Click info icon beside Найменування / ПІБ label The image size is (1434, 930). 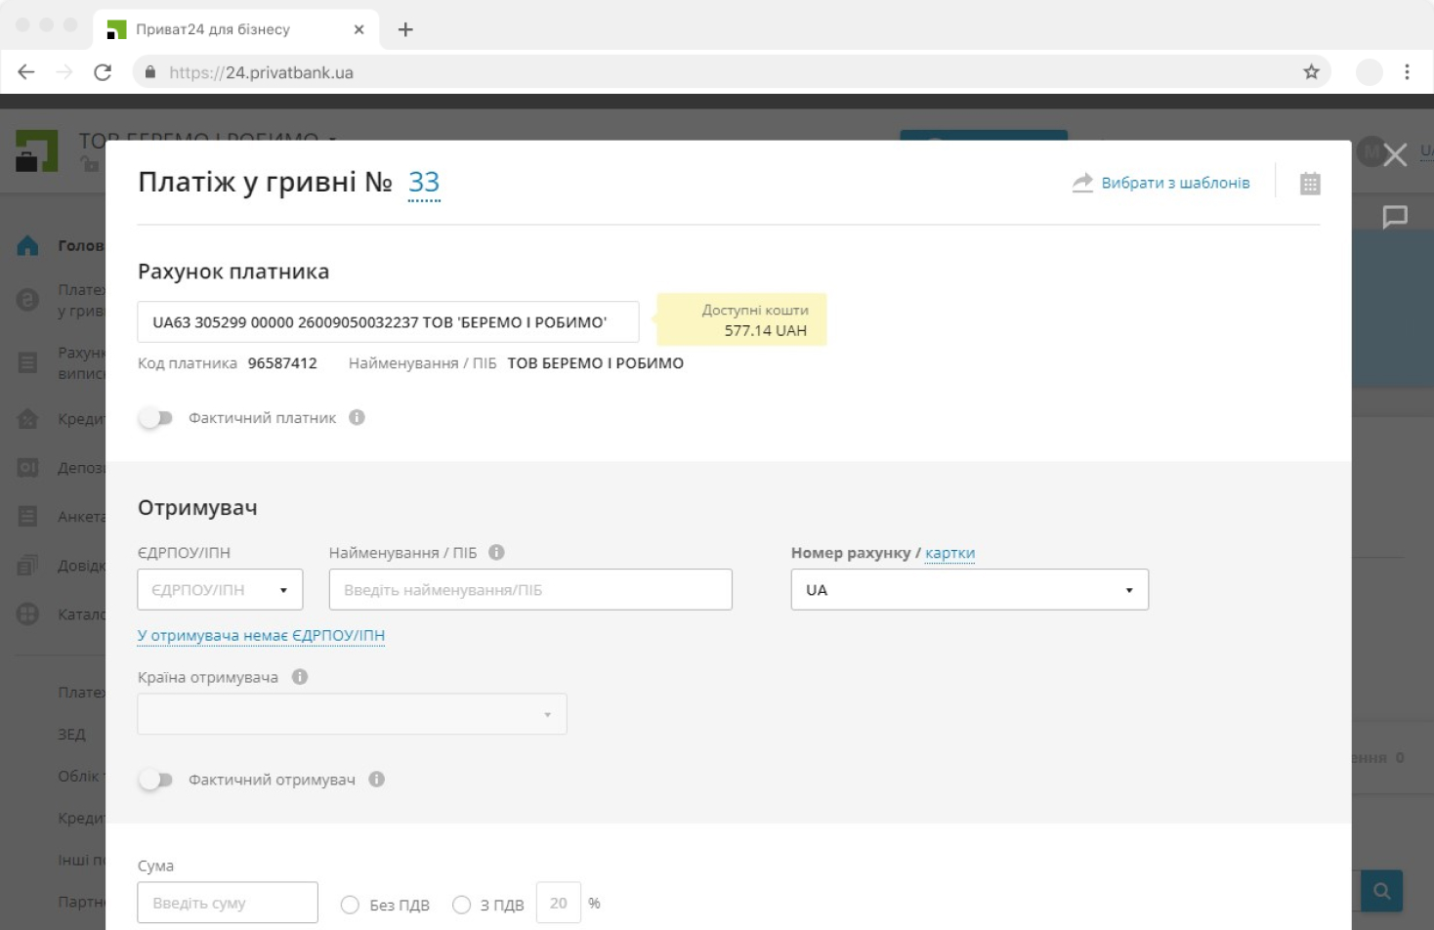[496, 552]
